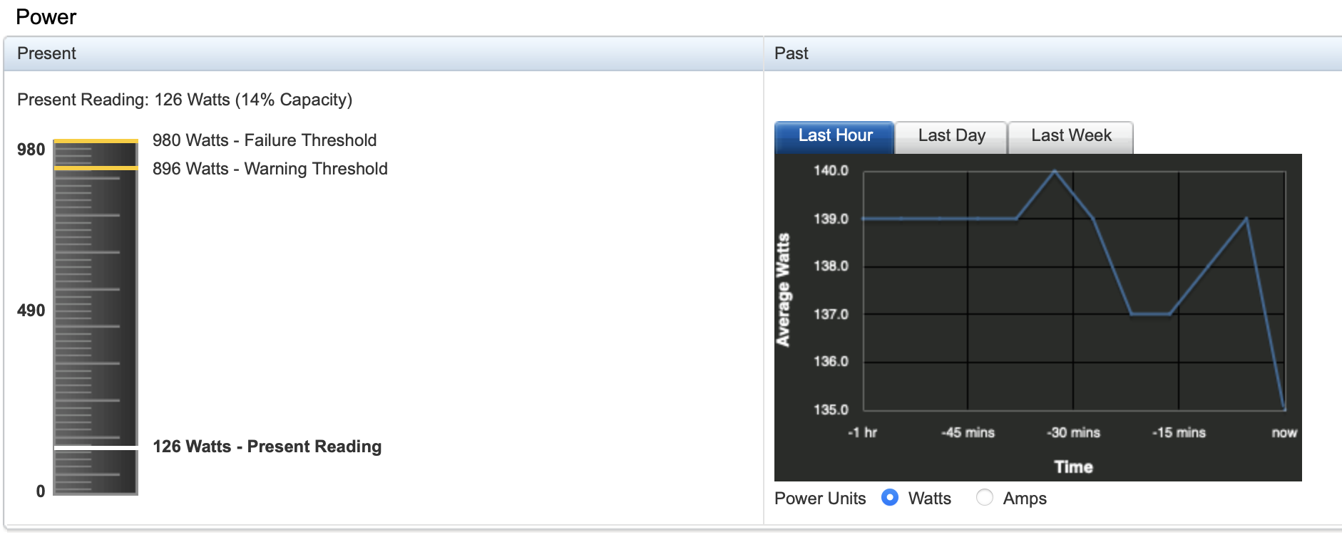Image resolution: width=1342 pixels, height=537 pixels.
Task: Click the "Present Reading: 126 Watts (14% Capacity)" text
Action: 185,100
